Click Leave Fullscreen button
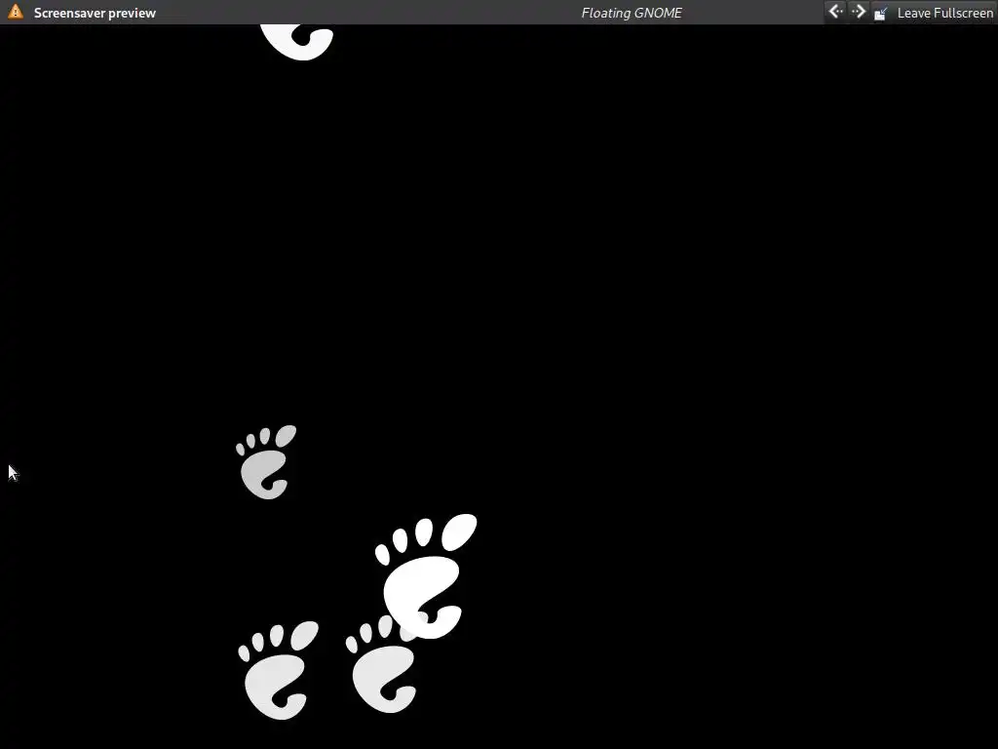Screen dimensions: 998x749 pos(933,13)
